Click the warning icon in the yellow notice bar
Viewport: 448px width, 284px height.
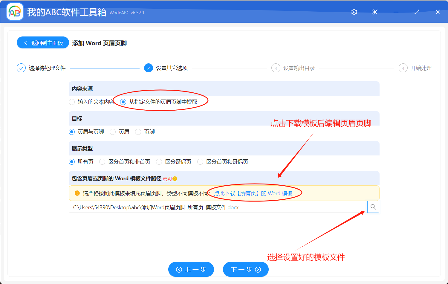coord(77,193)
